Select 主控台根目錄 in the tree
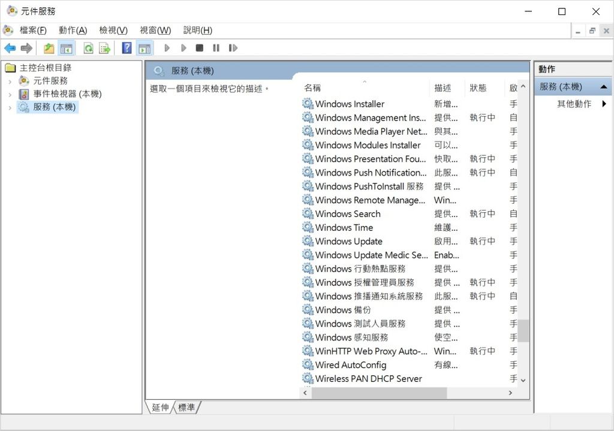The image size is (614, 431). (46, 68)
